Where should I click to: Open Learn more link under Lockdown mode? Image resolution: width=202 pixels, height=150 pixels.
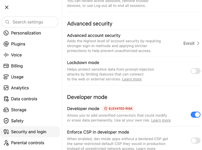click(x=132, y=79)
